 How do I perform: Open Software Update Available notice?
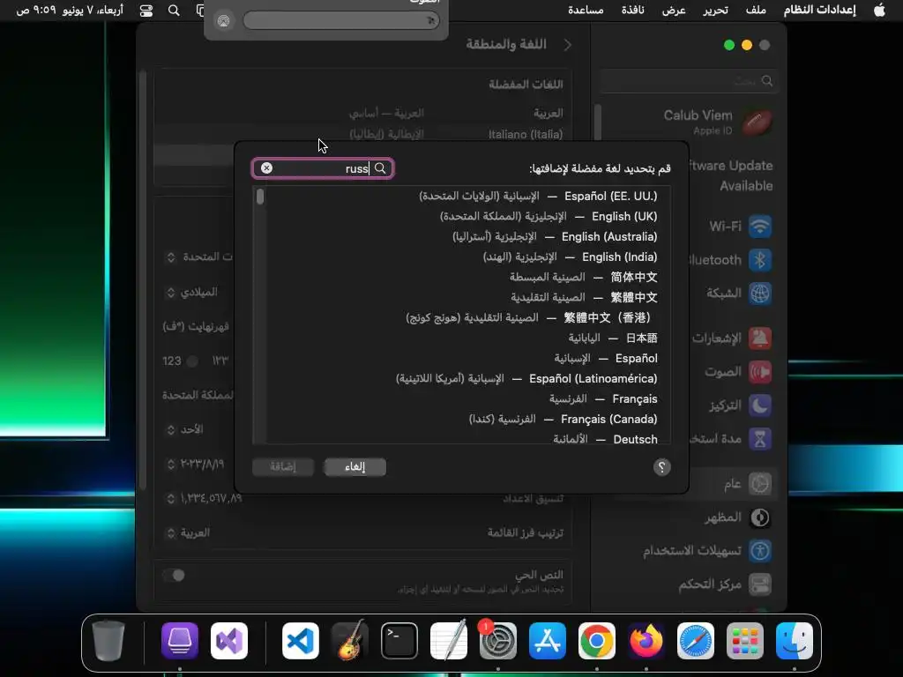pos(731,175)
